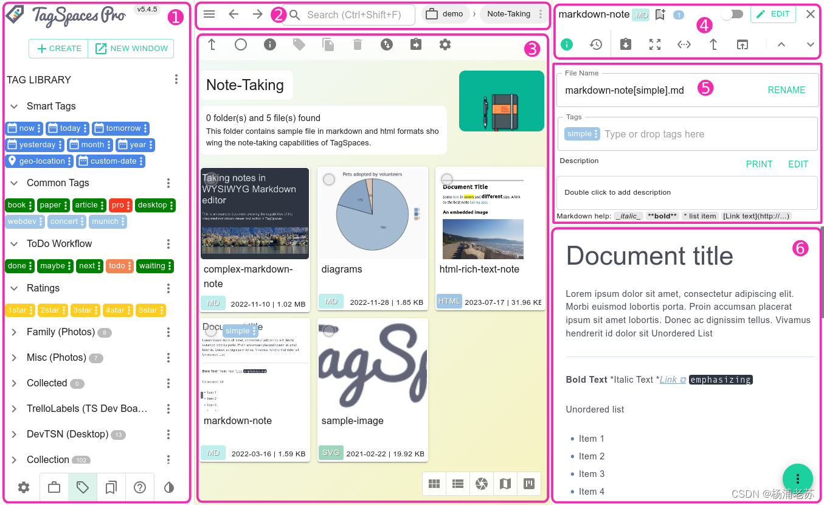
Task: Open the bookmarks tab in bottom bar
Action: pos(111,487)
